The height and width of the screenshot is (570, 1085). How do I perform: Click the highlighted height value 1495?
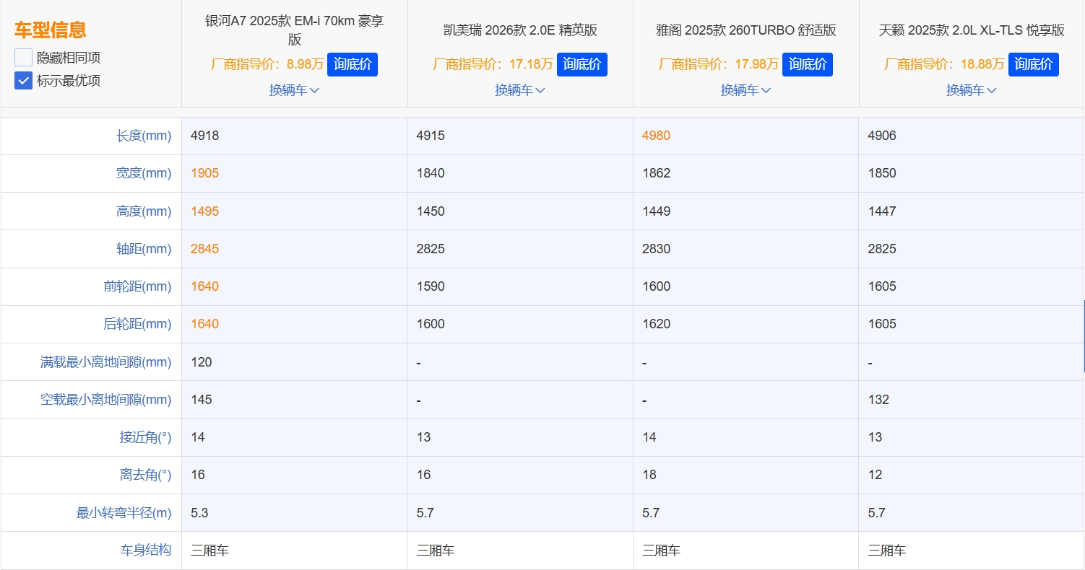(x=204, y=211)
